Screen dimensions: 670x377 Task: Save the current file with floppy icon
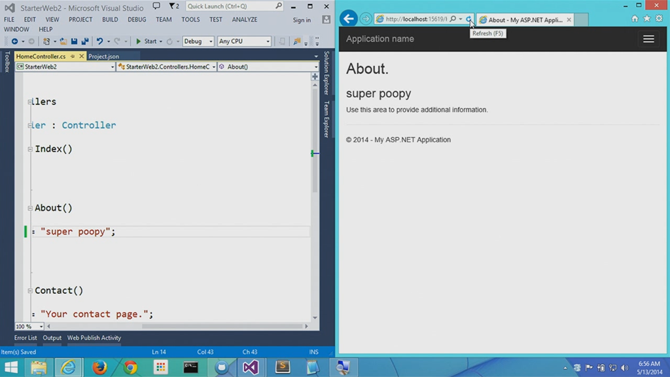[74, 41]
